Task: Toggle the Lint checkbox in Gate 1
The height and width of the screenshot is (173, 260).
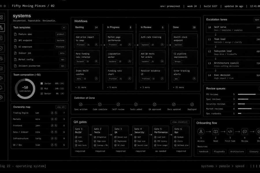Action: click(76, 137)
